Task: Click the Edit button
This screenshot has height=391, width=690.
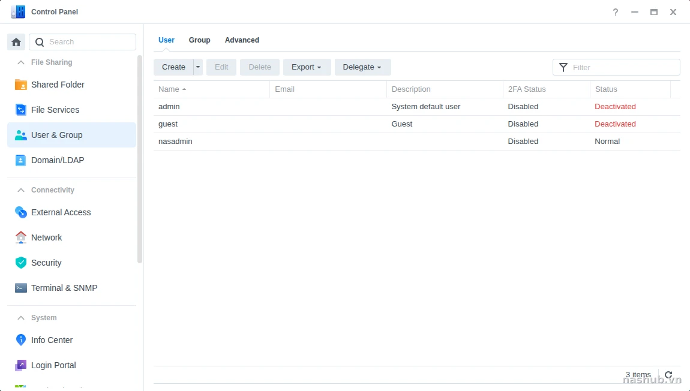Action: click(x=221, y=67)
